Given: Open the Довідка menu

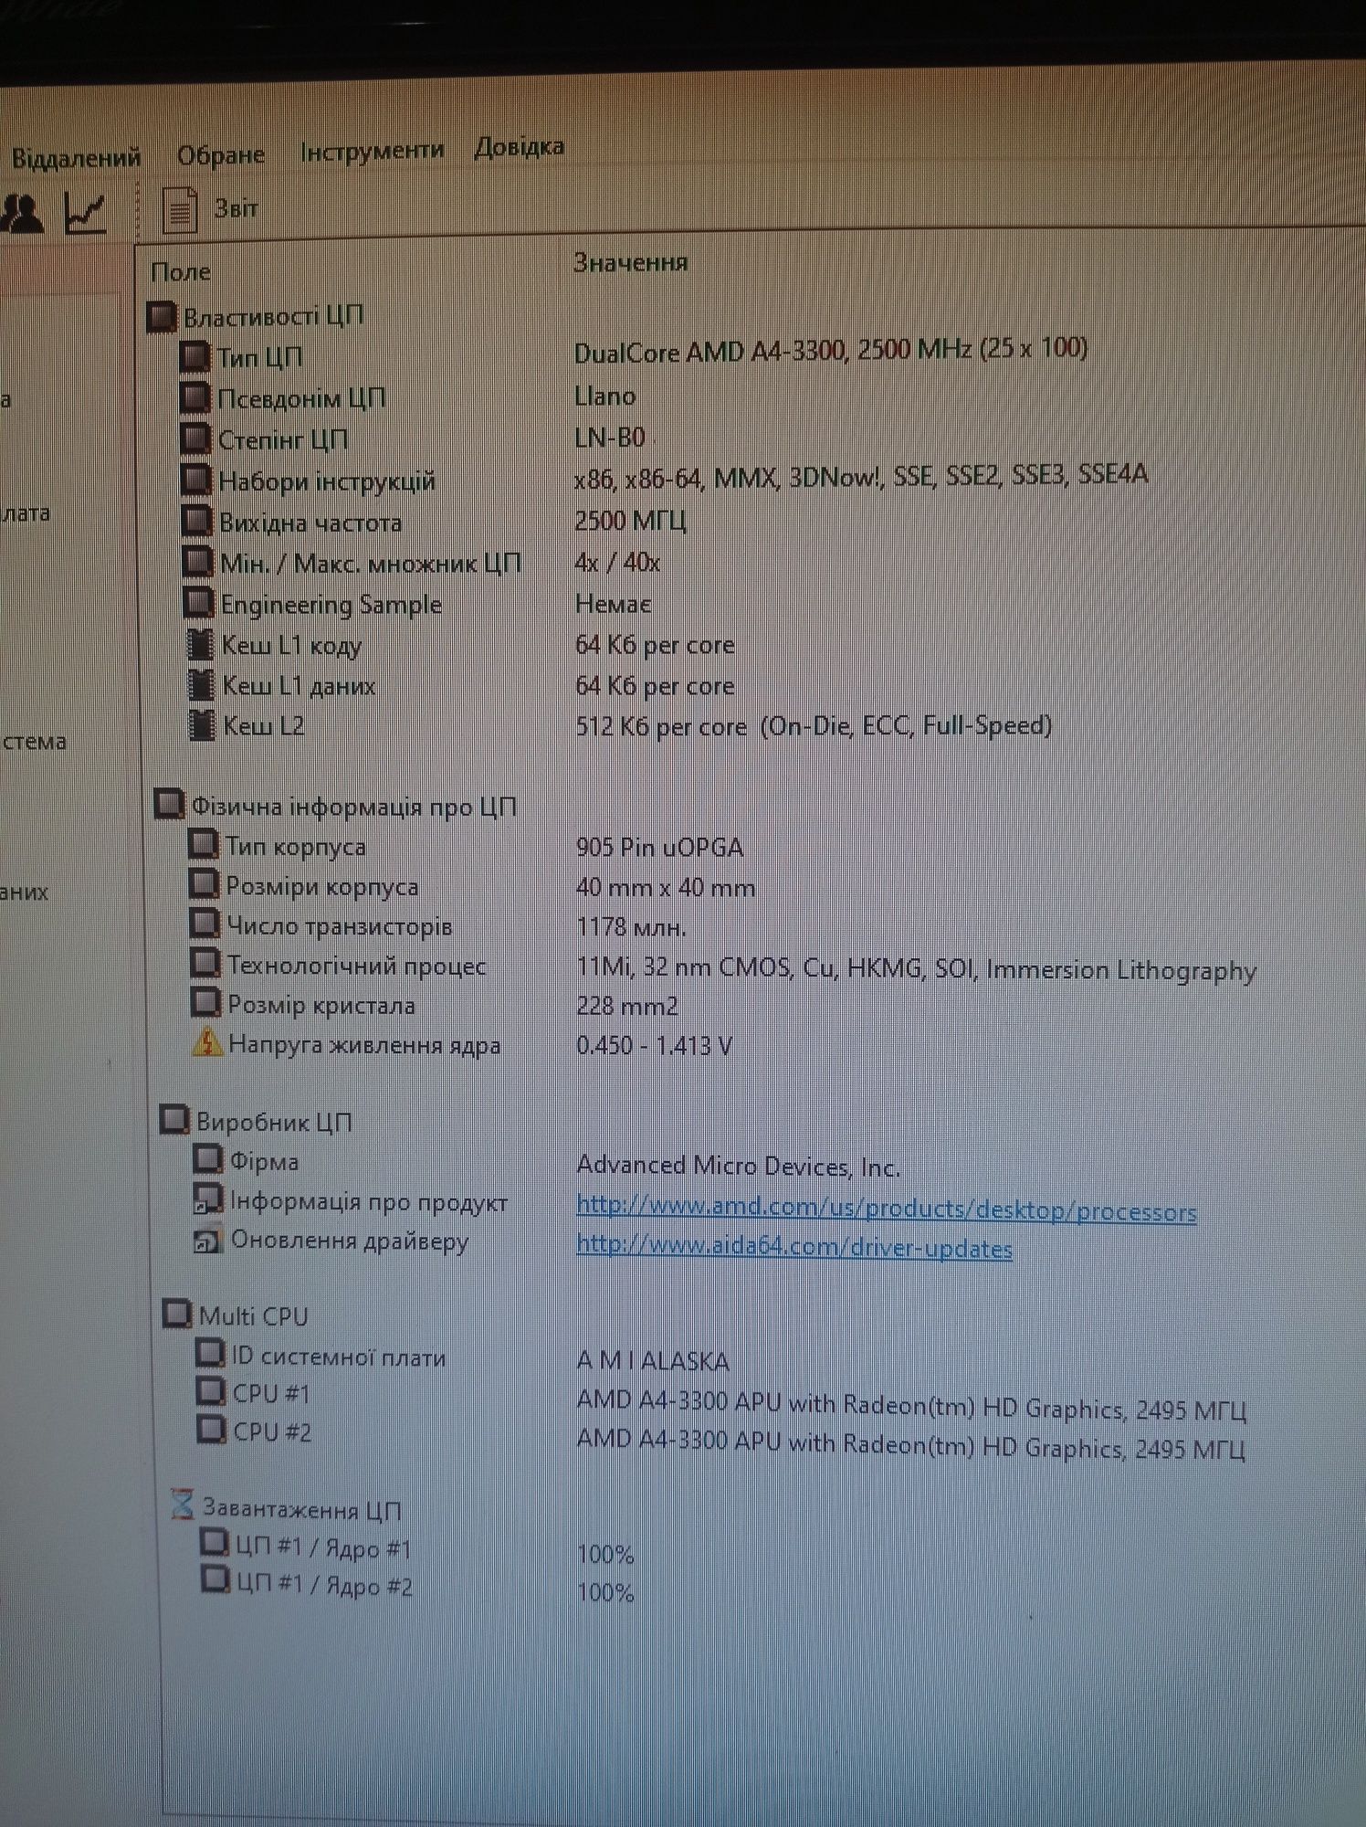Looking at the screenshot, I should pyautogui.click(x=519, y=147).
